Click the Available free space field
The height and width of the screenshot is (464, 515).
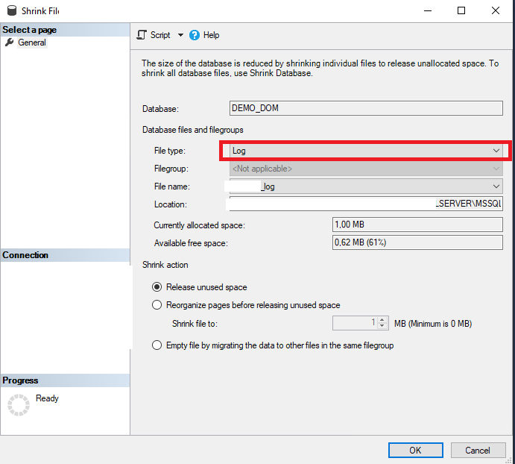[417, 242]
